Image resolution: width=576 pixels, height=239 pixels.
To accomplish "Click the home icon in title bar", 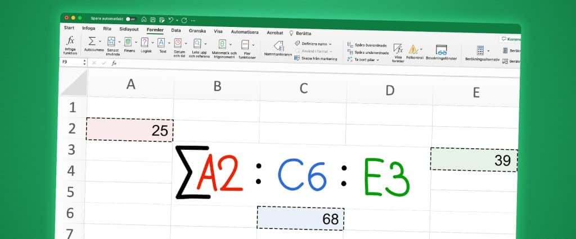I will tap(144, 19).
